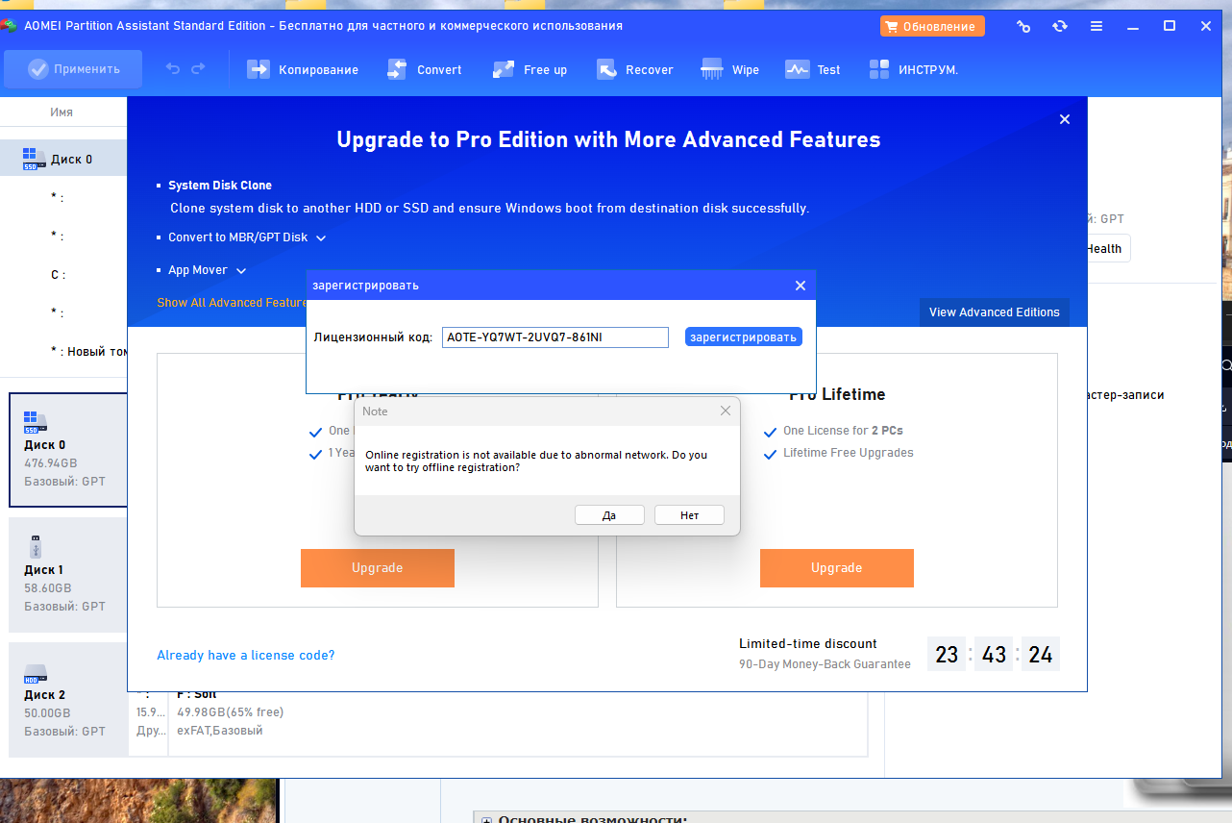Click Upgrade under Pro Lifetime
1232x823 pixels.
(x=836, y=568)
